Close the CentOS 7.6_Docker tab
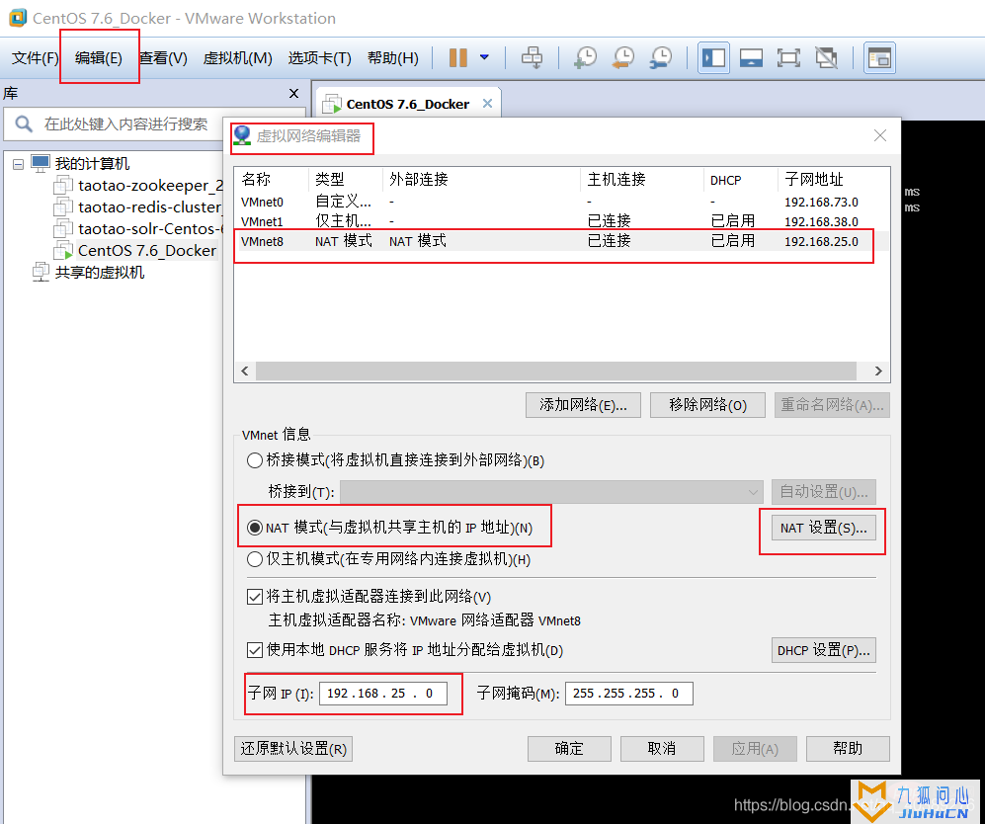985x824 pixels. point(487,104)
